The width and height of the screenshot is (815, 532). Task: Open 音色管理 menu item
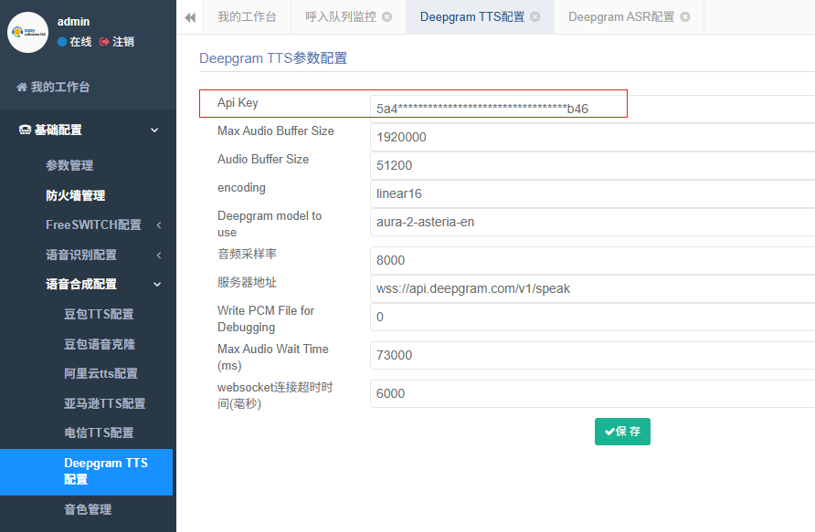tap(88, 510)
